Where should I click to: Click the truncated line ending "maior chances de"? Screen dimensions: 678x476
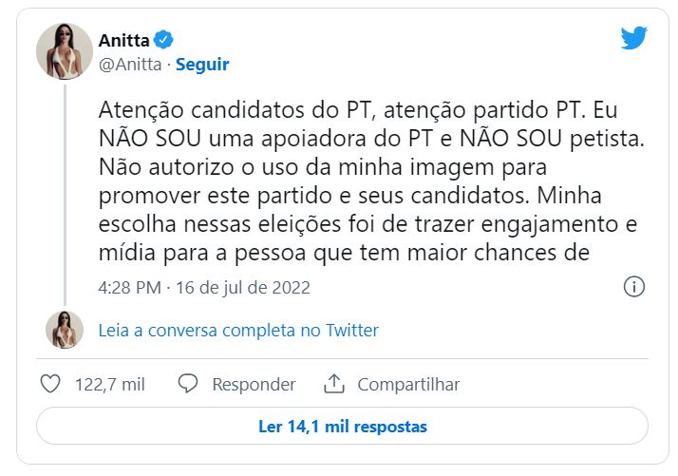coord(344,254)
